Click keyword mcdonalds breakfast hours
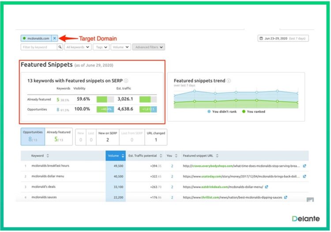The width and height of the screenshot is (331, 232). 50,166
